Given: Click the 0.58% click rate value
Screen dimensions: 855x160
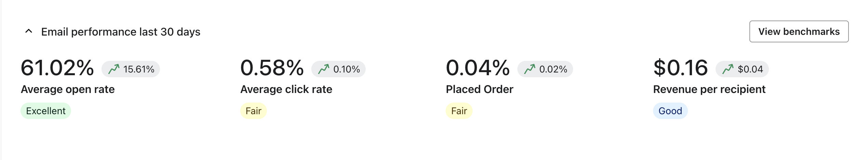Looking at the screenshot, I should click(272, 68).
